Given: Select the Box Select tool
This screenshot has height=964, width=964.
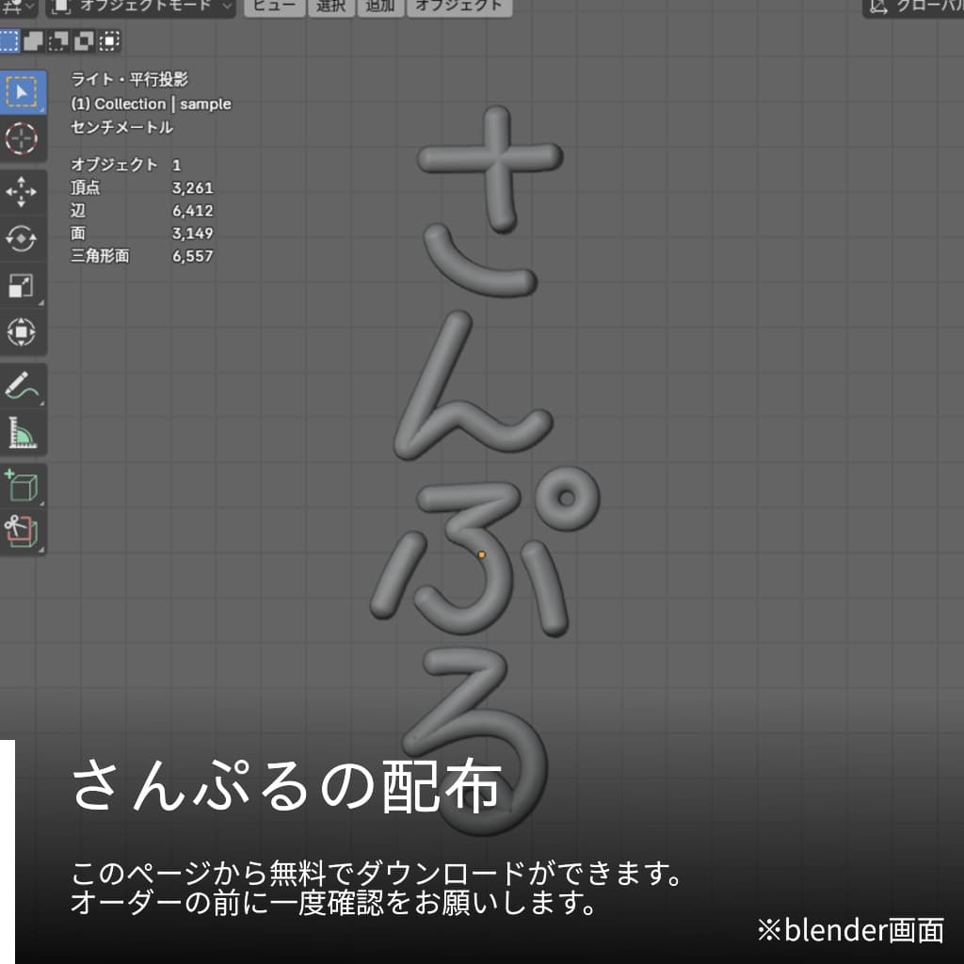Looking at the screenshot, I should 24,91.
